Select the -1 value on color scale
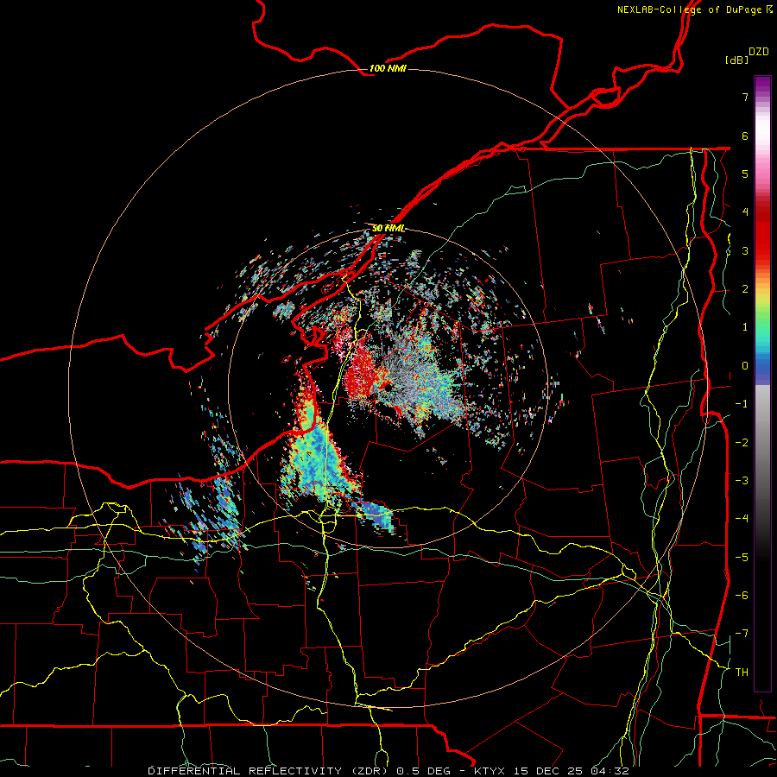 pyautogui.click(x=742, y=404)
